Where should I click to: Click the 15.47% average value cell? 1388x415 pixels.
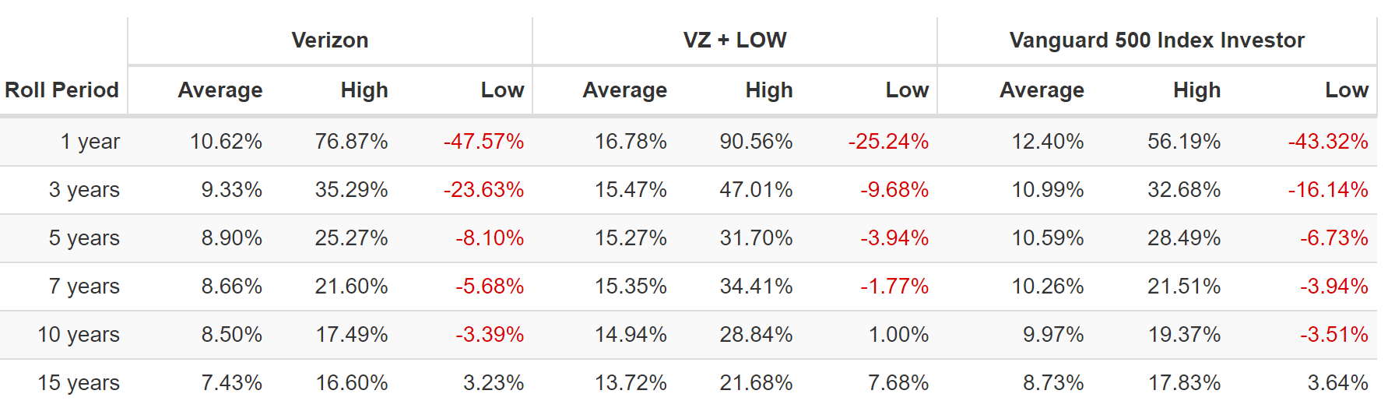(631, 190)
